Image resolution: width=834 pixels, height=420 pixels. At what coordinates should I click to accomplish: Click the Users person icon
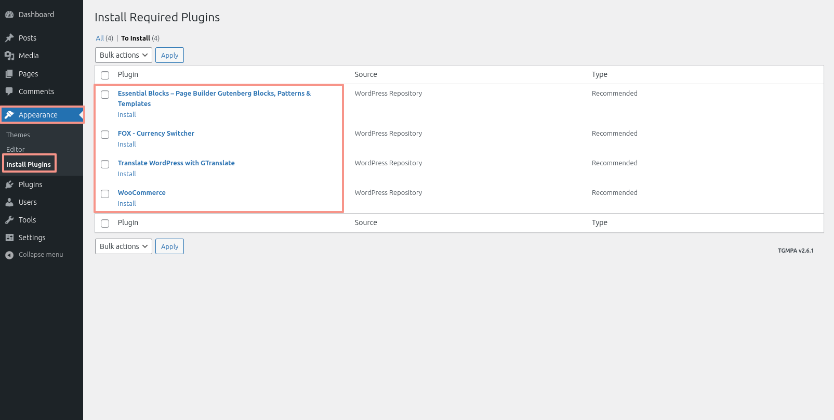[9, 202]
